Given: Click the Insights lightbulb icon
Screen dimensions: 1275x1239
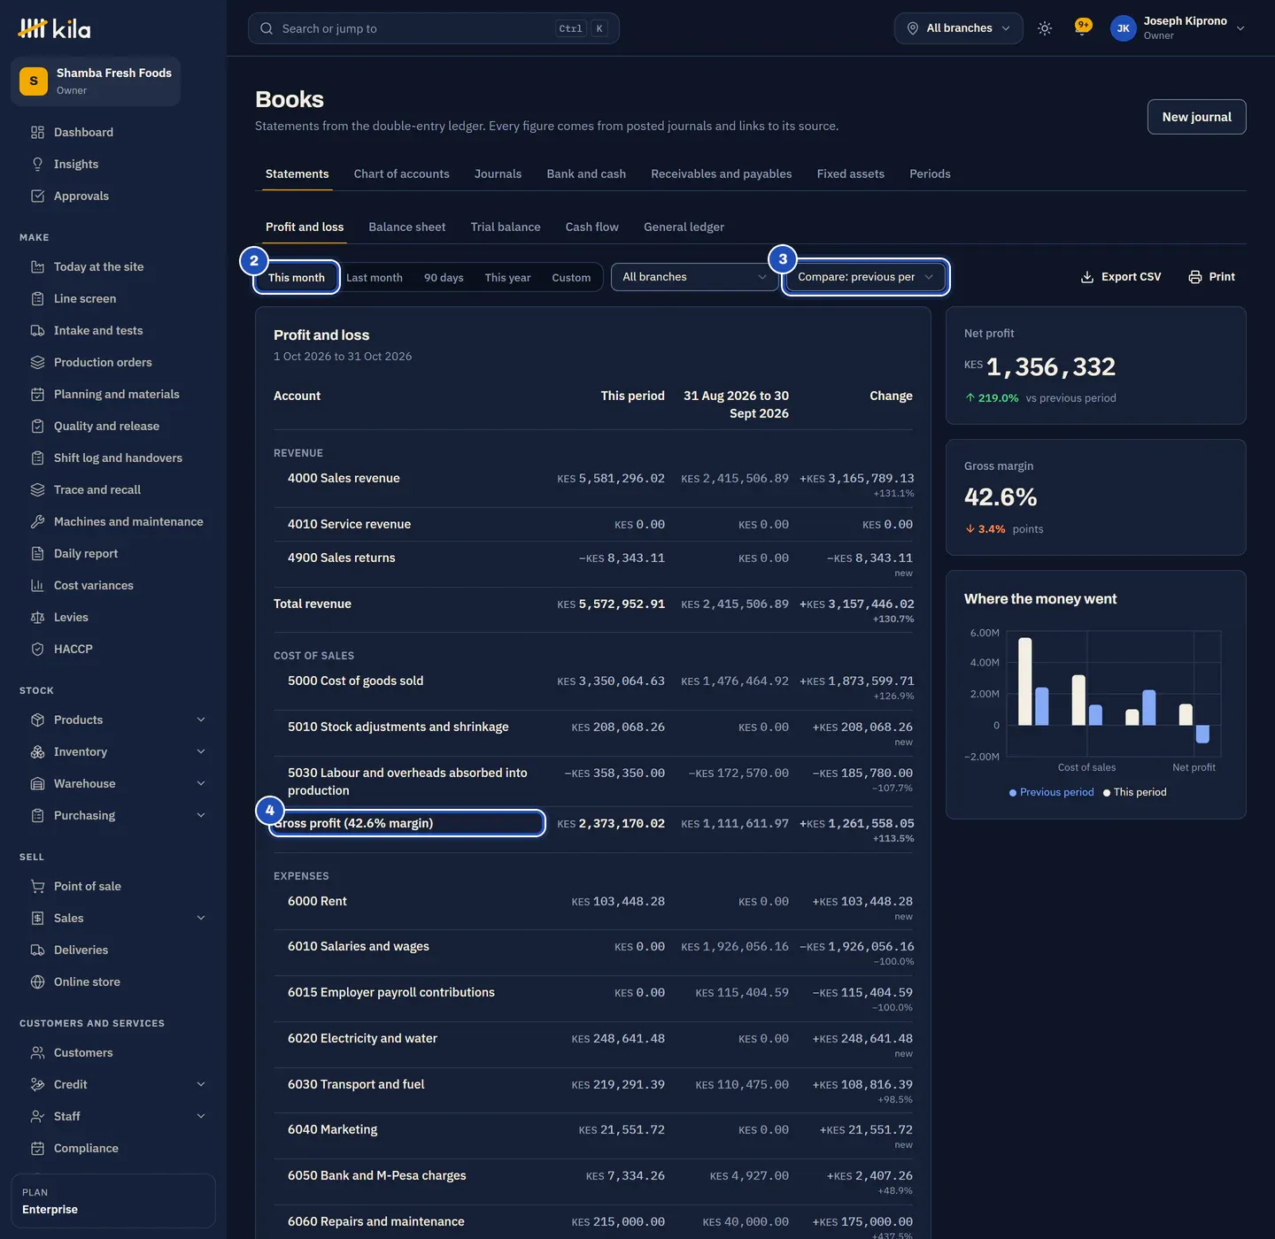Looking at the screenshot, I should tap(37, 164).
